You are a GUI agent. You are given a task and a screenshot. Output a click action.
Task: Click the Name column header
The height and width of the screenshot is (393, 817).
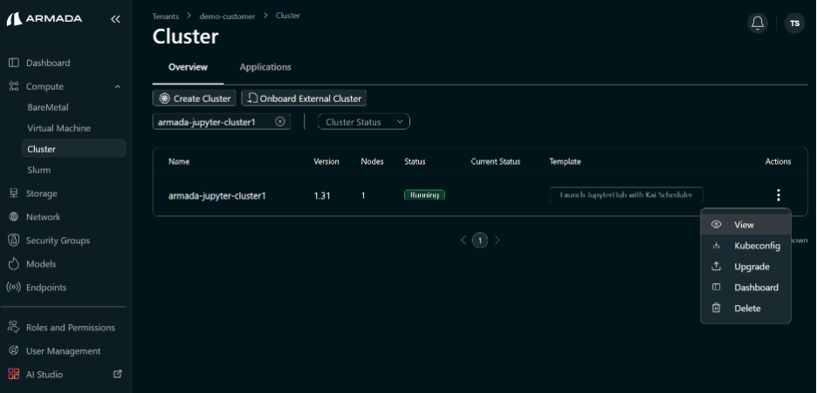tap(179, 162)
